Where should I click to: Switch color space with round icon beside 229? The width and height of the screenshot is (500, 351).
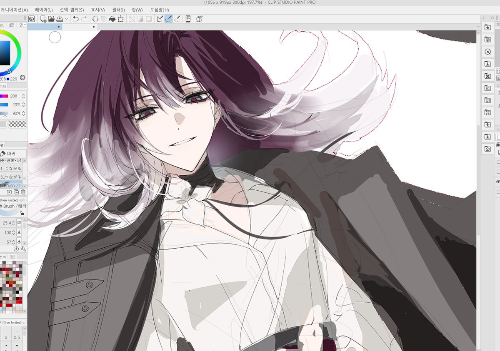22,77
